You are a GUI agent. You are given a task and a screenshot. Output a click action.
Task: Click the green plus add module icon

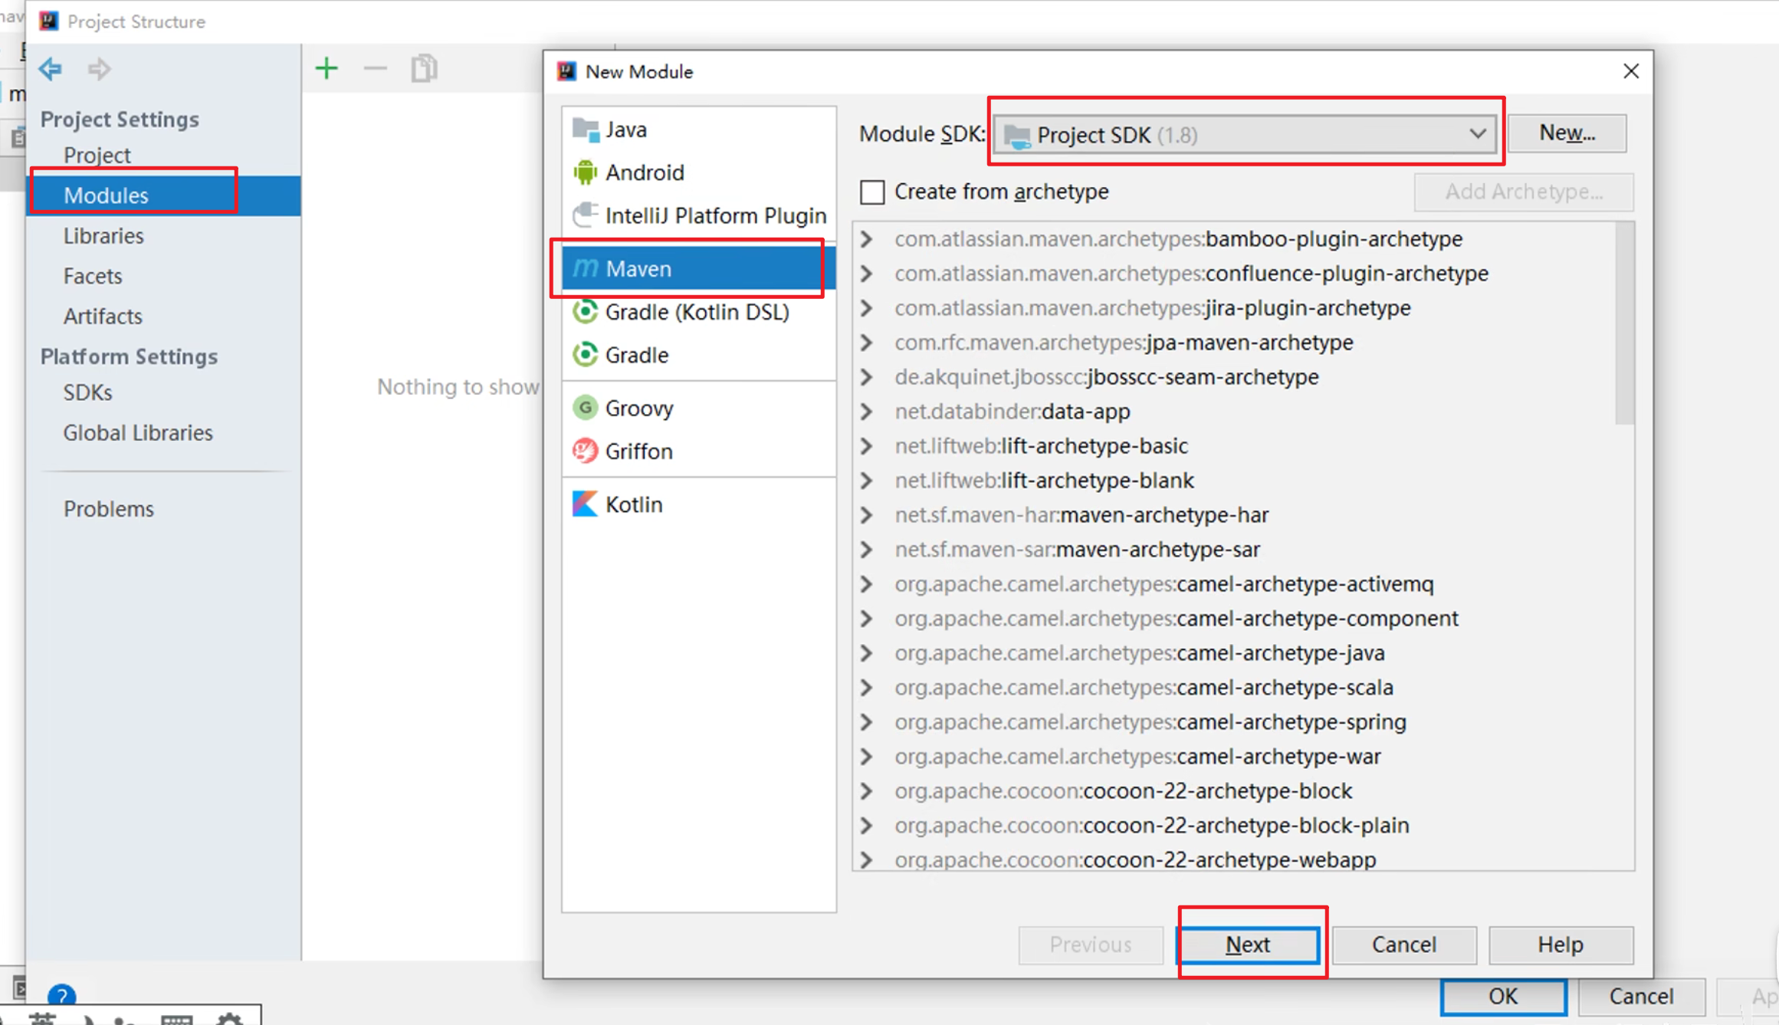[x=327, y=69]
